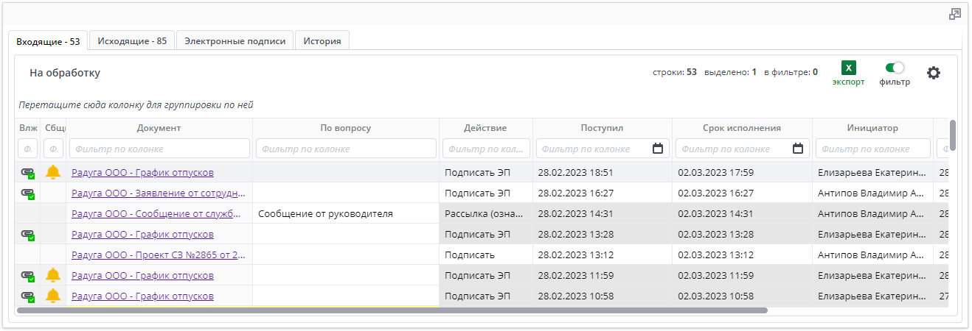Click the vertical scrollbar thumb
Image resolution: width=972 pixels, height=331 pixels.
[x=953, y=135]
